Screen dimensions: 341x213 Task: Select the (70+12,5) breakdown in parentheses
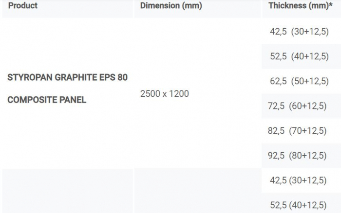[x=308, y=131]
